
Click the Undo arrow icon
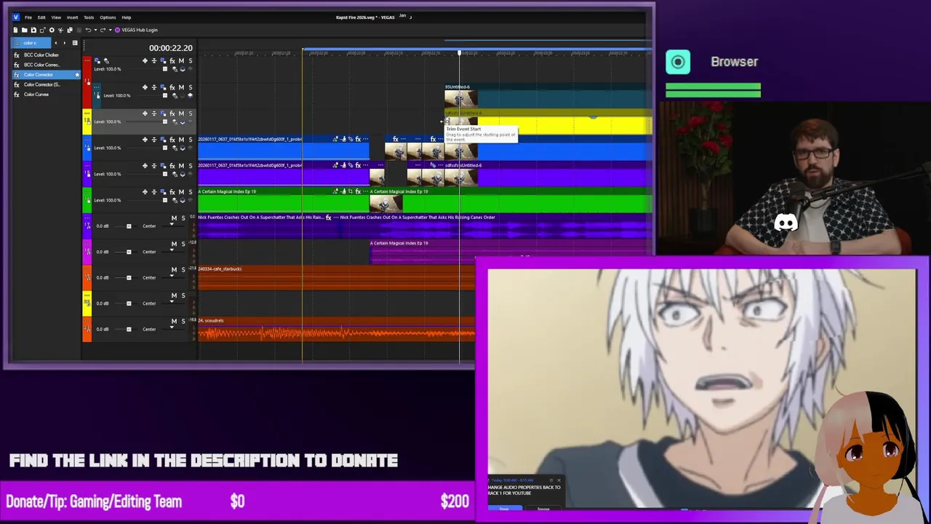point(88,30)
